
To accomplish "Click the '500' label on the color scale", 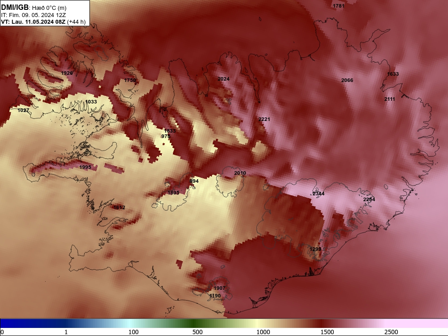I will [x=198, y=332].
